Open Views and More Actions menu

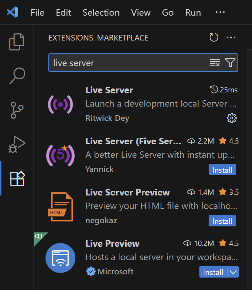coord(231,37)
